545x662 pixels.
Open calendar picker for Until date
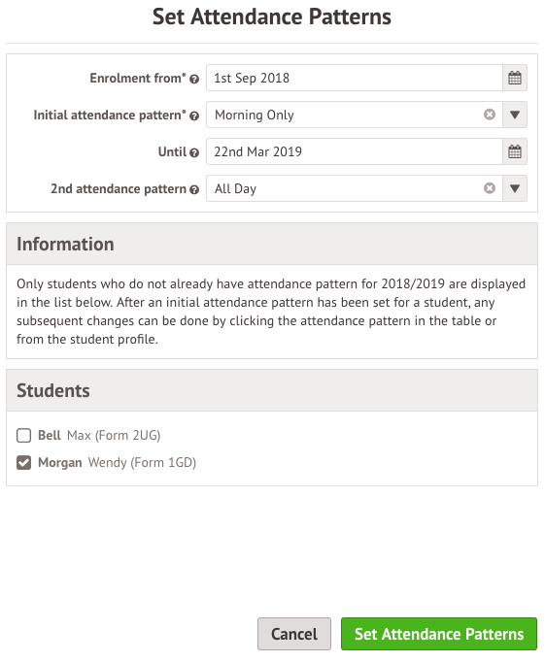click(515, 151)
